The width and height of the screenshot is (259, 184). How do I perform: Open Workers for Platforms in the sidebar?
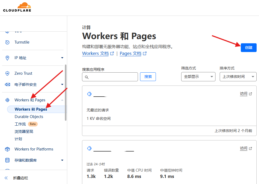pos(34,149)
